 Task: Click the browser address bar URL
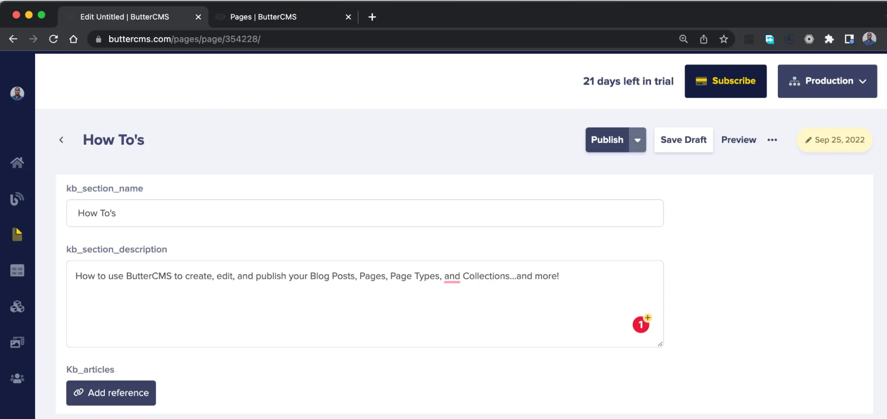pyautogui.click(x=184, y=39)
